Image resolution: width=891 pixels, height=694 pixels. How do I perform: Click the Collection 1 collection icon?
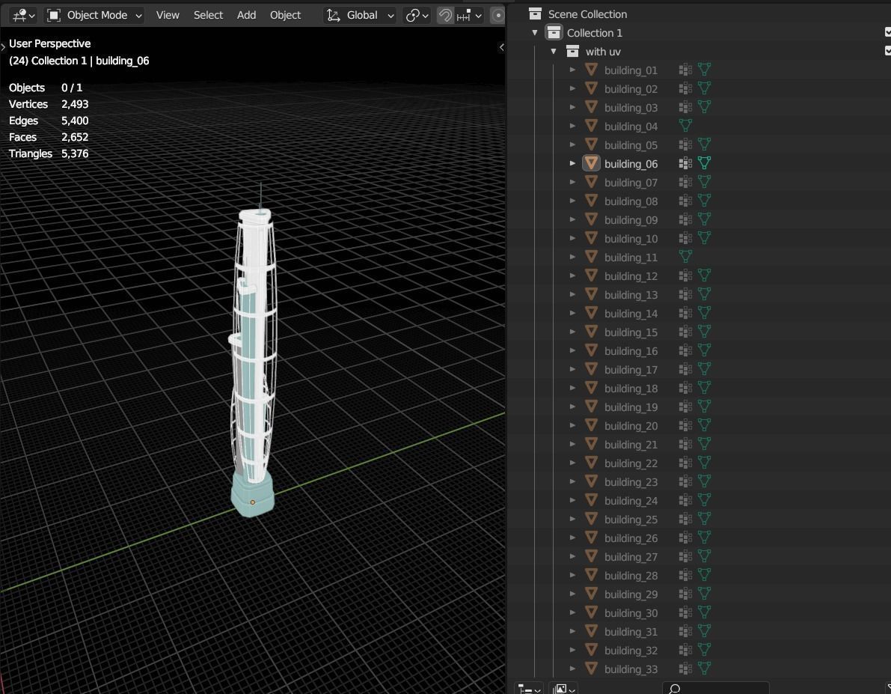tap(554, 32)
